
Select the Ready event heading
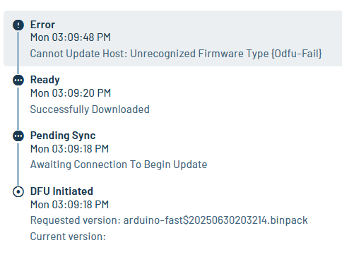click(45, 80)
